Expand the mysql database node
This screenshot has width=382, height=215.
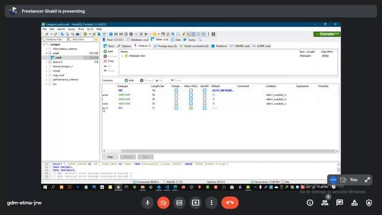pyautogui.click(x=47, y=70)
